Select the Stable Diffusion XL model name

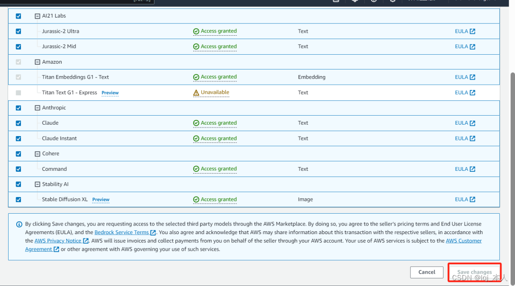(65, 199)
